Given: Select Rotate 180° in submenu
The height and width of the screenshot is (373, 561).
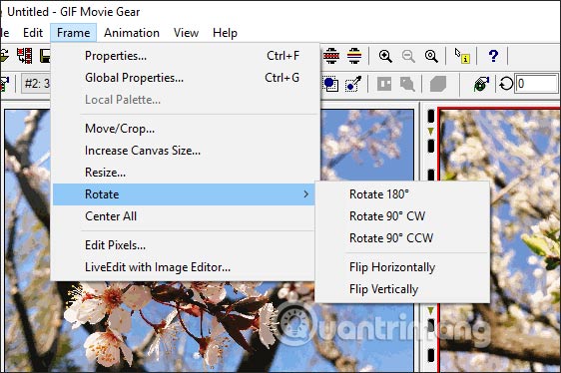Looking at the screenshot, I should [x=402, y=194].
